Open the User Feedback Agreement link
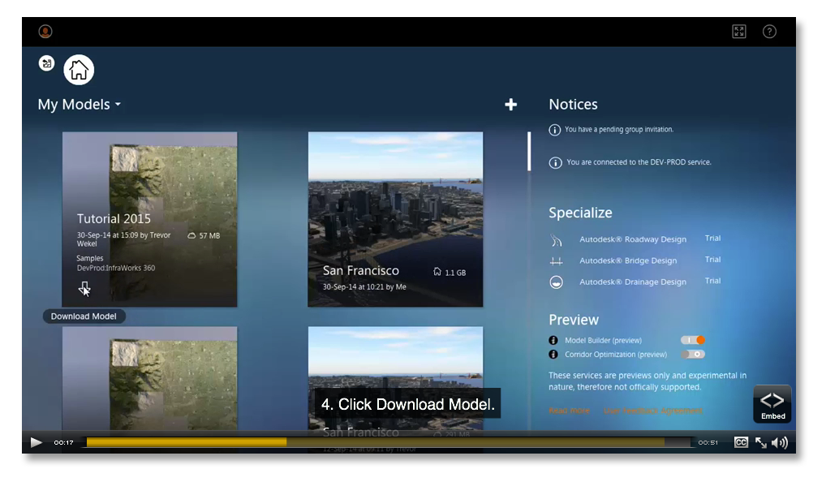This screenshot has width=839, height=499. point(653,411)
